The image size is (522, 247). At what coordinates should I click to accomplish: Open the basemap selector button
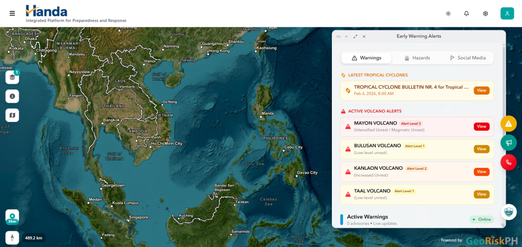[x=12, y=115]
